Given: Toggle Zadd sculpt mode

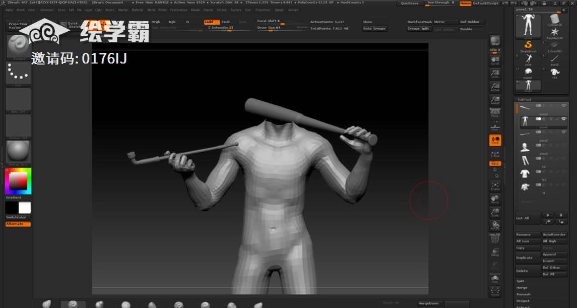Looking at the screenshot, I should pos(212,22).
